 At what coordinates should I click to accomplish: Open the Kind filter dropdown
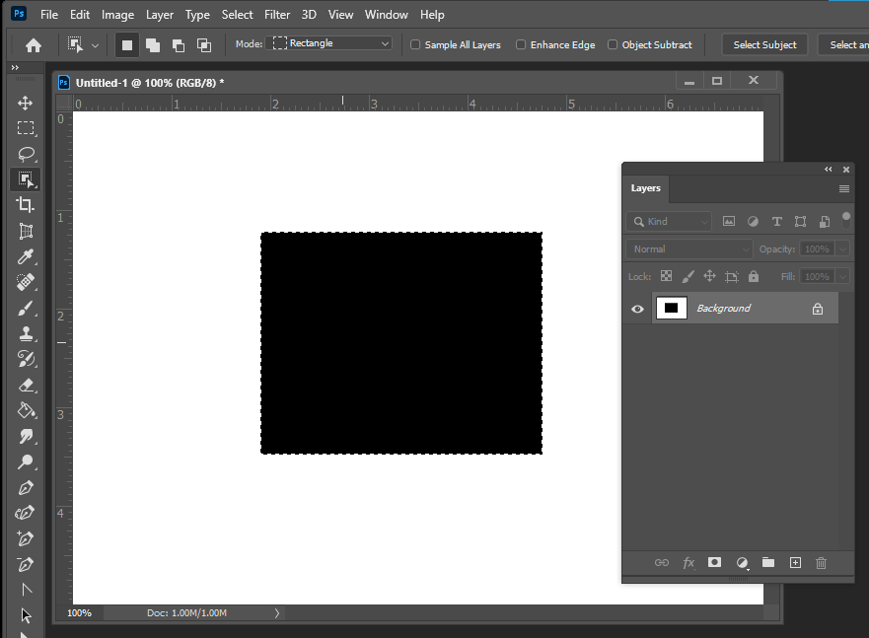pos(668,221)
